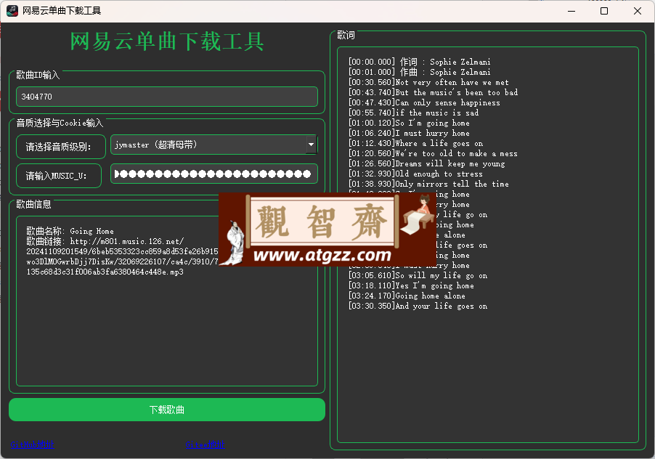Click lyric line at 03:05.610 So will my life go on
This screenshot has height=459, width=655.
click(418, 275)
